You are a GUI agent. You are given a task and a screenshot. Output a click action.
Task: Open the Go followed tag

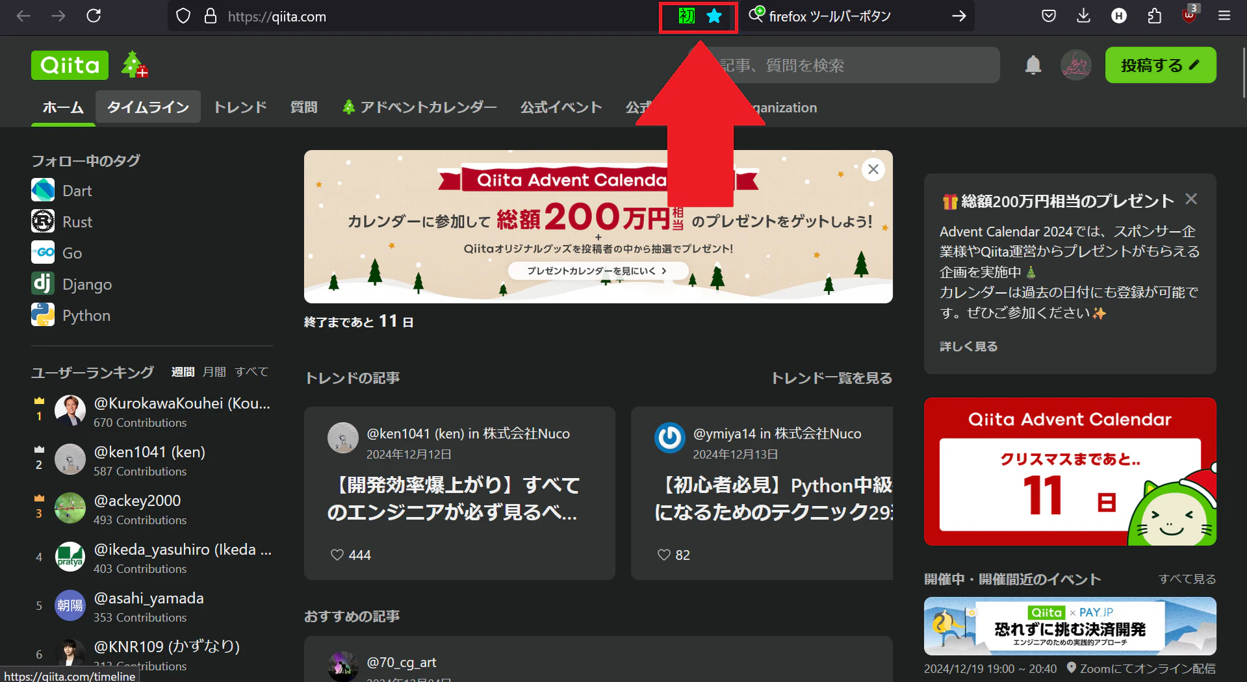[57, 253]
